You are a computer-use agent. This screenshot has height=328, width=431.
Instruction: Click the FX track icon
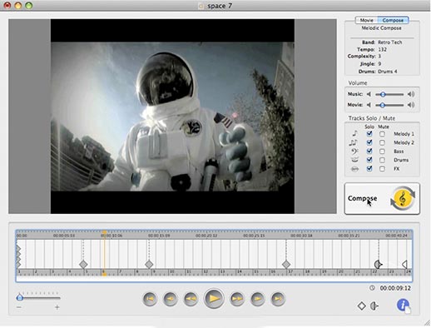pyautogui.click(x=354, y=169)
